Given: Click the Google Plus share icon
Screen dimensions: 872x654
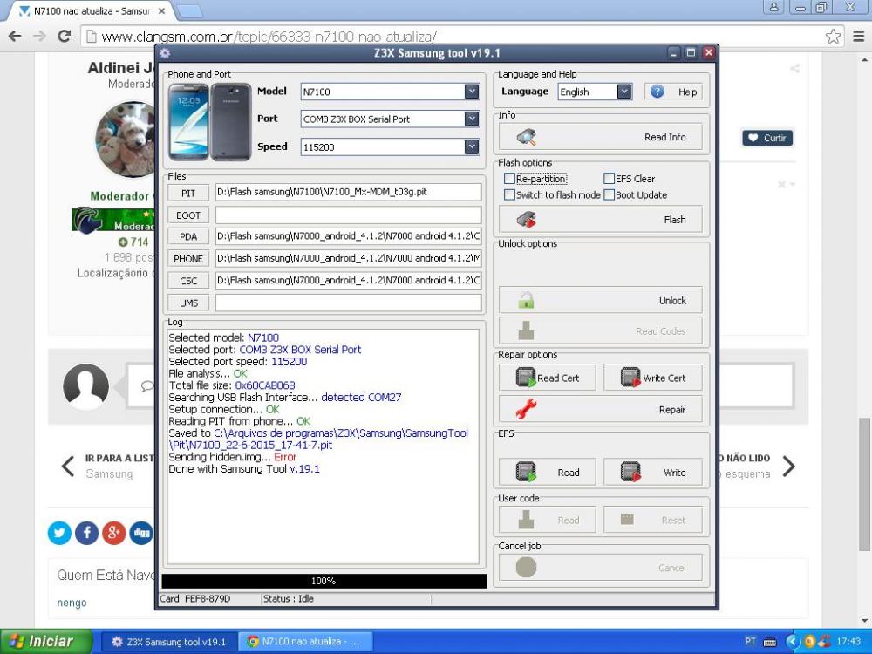Looking at the screenshot, I should [x=114, y=533].
